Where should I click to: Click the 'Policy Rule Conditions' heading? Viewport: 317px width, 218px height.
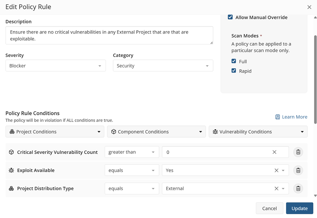click(x=33, y=113)
